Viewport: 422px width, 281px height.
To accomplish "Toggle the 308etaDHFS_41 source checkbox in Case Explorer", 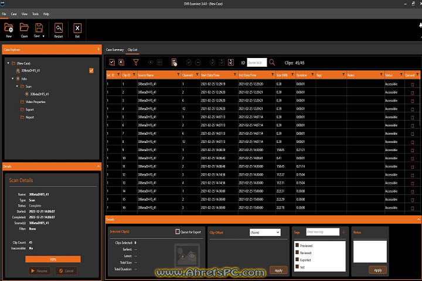I will 91,70.
